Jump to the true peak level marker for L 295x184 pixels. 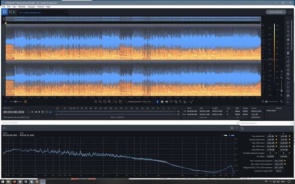276,137
